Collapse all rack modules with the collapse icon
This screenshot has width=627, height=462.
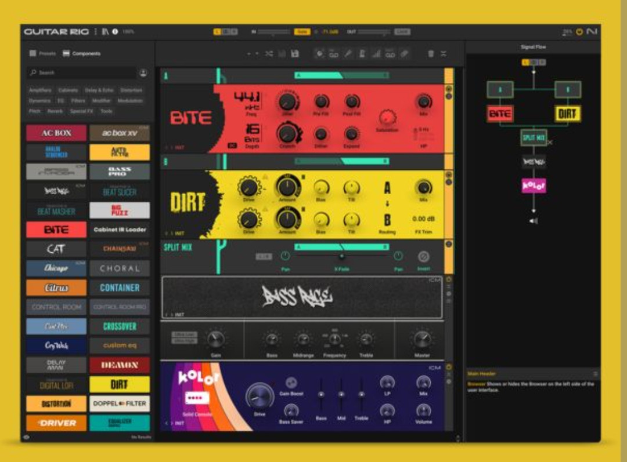tap(444, 54)
